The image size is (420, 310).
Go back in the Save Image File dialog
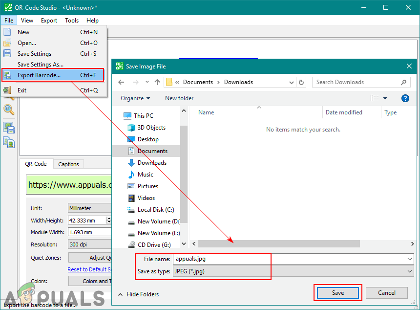pos(121,82)
